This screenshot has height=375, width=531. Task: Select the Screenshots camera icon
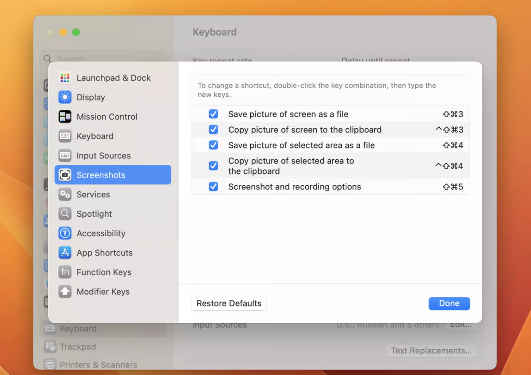click(65, 175)
